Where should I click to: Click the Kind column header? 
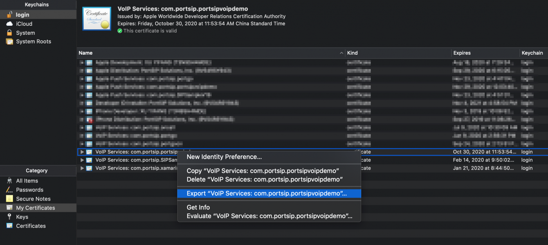352,53
